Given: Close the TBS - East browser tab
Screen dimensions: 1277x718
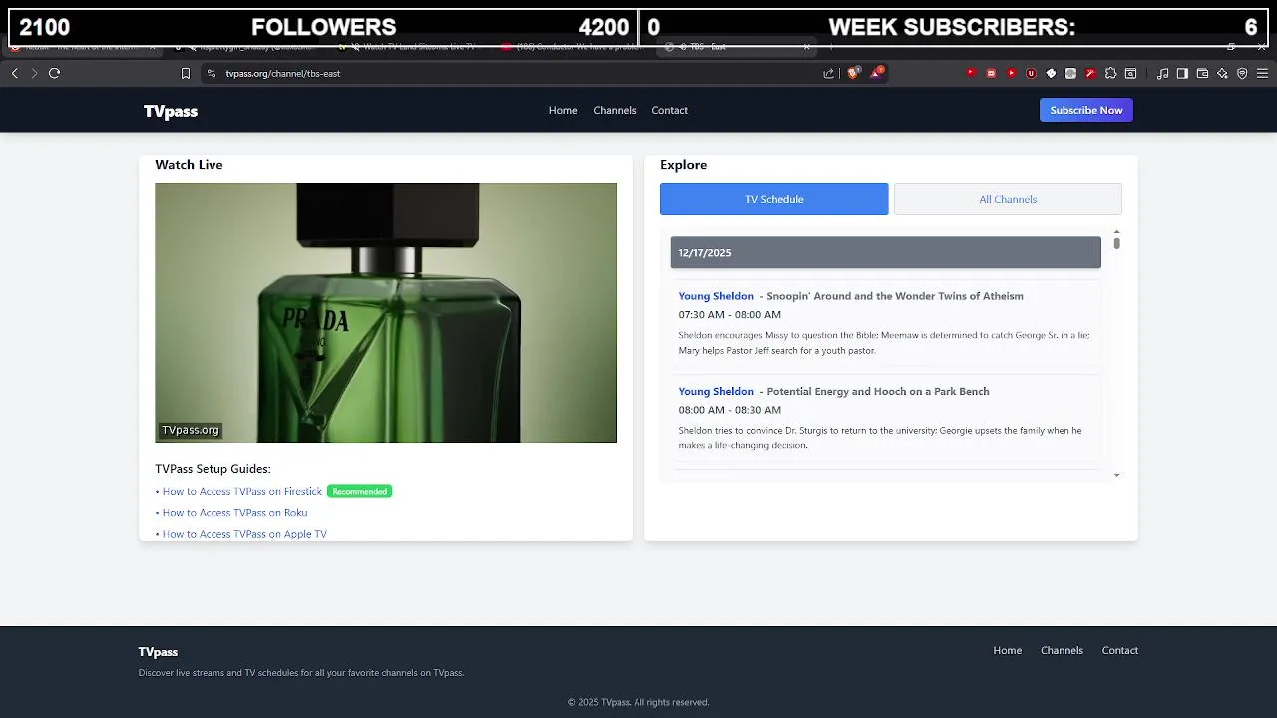Looking at the screenshot, I should pyautogui.click(x=807, y=47).
